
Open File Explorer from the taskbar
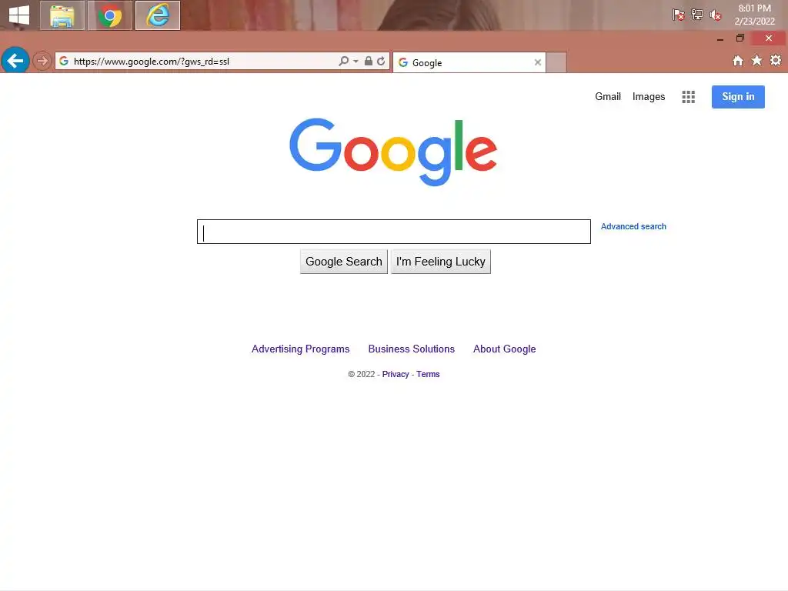(x=62, y=15)
